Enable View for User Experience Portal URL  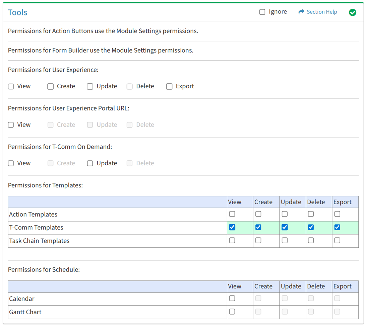11,125
